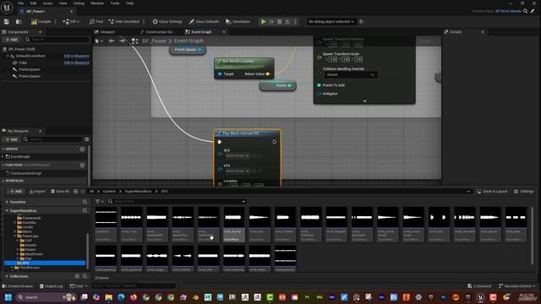Image resolution: width=541 pixels, height=304 pixels.
Task: Select ConstructionScript in Functions list
Action: click(x=26, y=173)
